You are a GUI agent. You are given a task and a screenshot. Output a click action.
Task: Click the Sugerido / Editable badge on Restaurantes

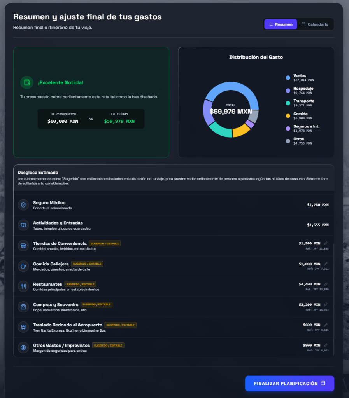[x=80, y=284]
